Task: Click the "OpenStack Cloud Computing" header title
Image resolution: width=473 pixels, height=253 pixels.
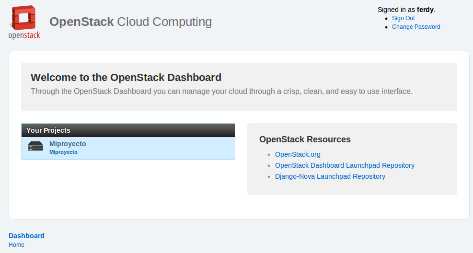Action: coord(131,22)
